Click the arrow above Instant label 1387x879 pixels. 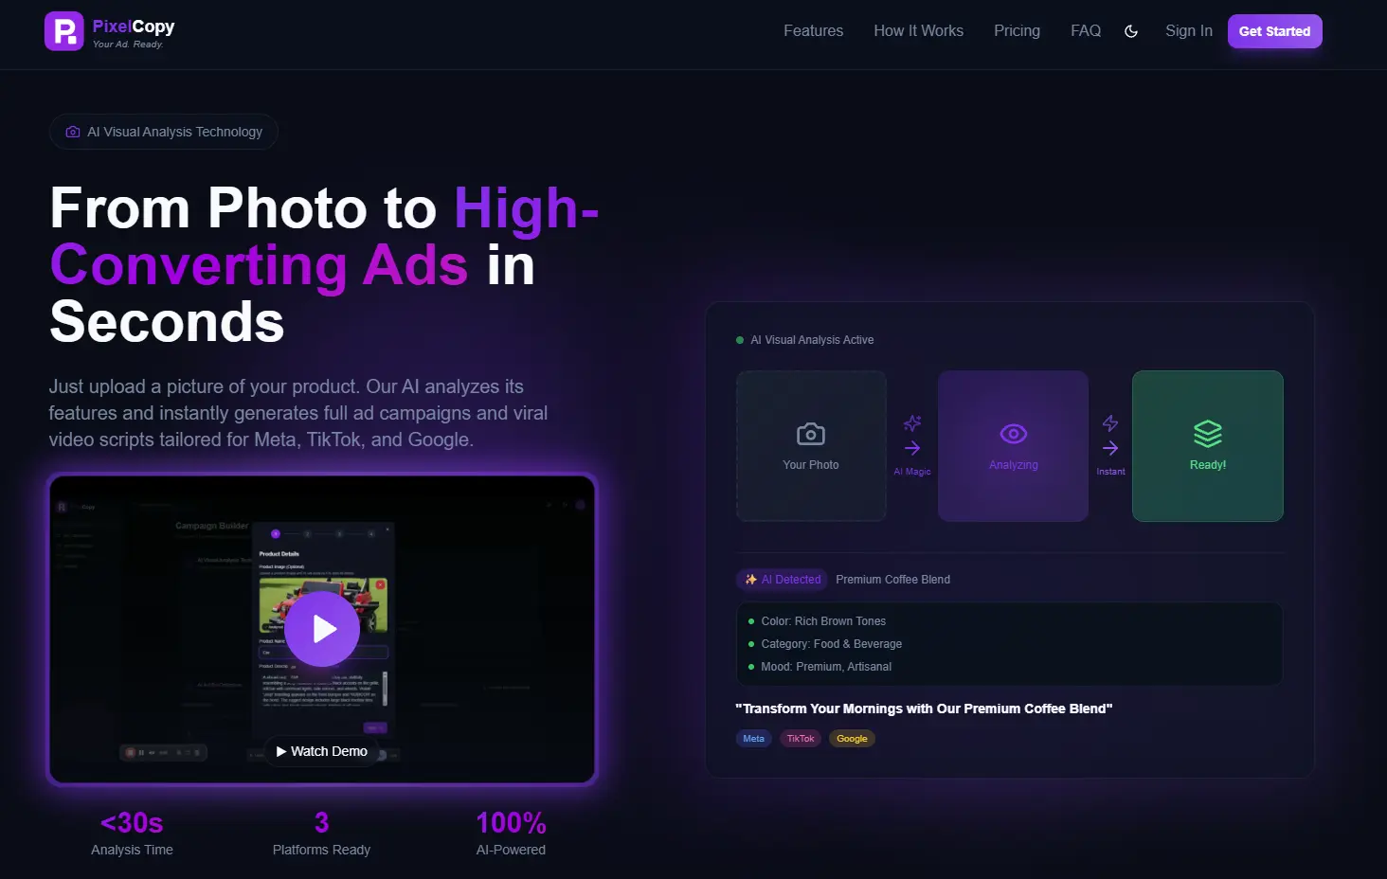coord(1110,448)
